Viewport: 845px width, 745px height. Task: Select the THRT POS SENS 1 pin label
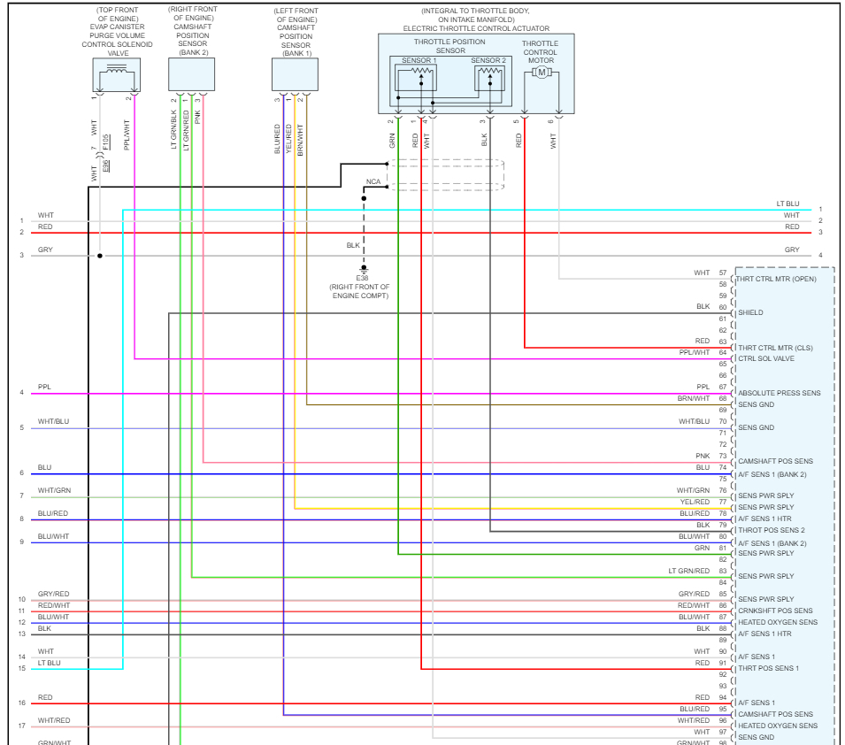(769, 668)
